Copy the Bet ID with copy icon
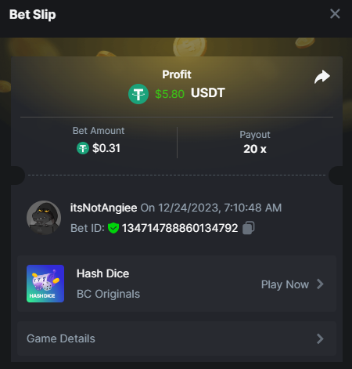The width and height of the screenshot is (352, 369). tap(249, 228)
